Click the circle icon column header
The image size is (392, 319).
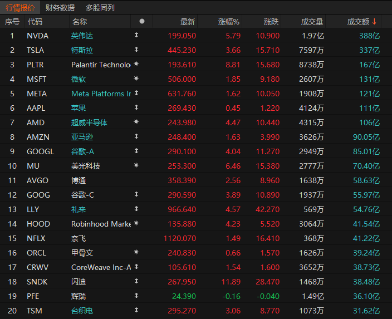pos(142,21)
